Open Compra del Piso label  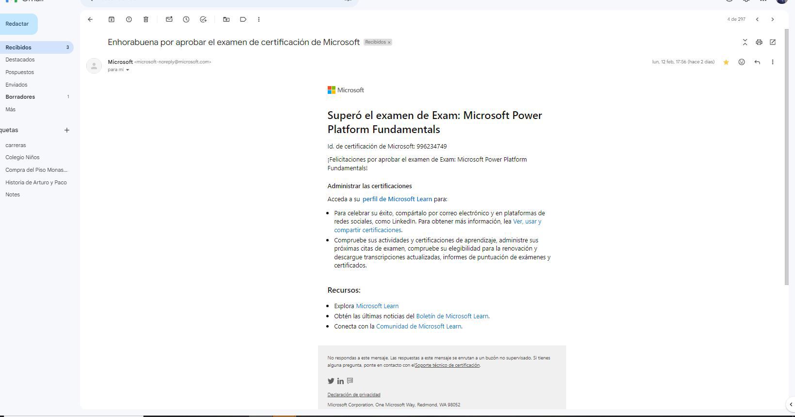36,170
